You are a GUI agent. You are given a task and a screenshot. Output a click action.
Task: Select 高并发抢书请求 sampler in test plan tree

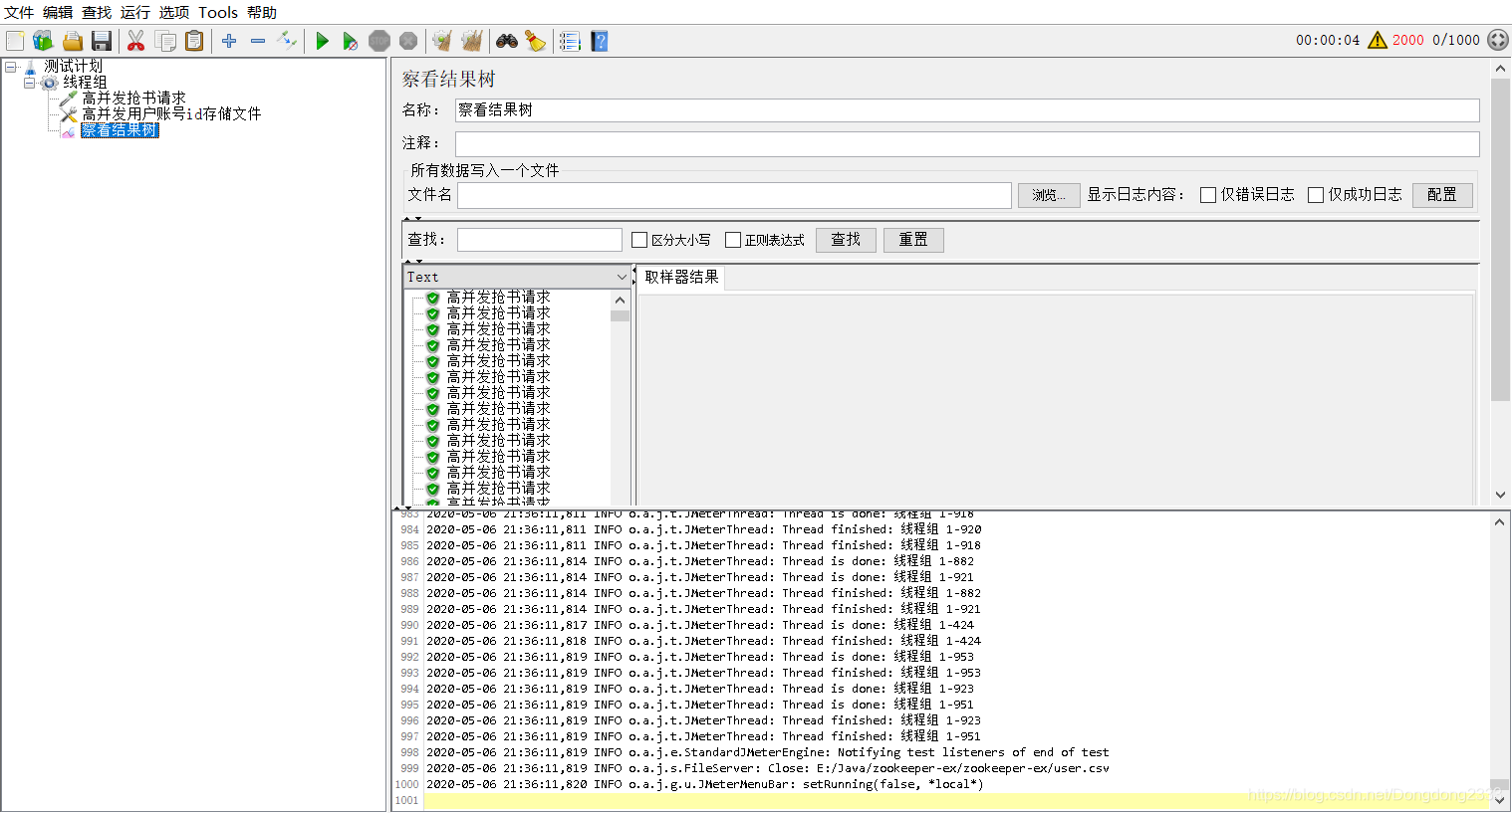coord(133,98)
